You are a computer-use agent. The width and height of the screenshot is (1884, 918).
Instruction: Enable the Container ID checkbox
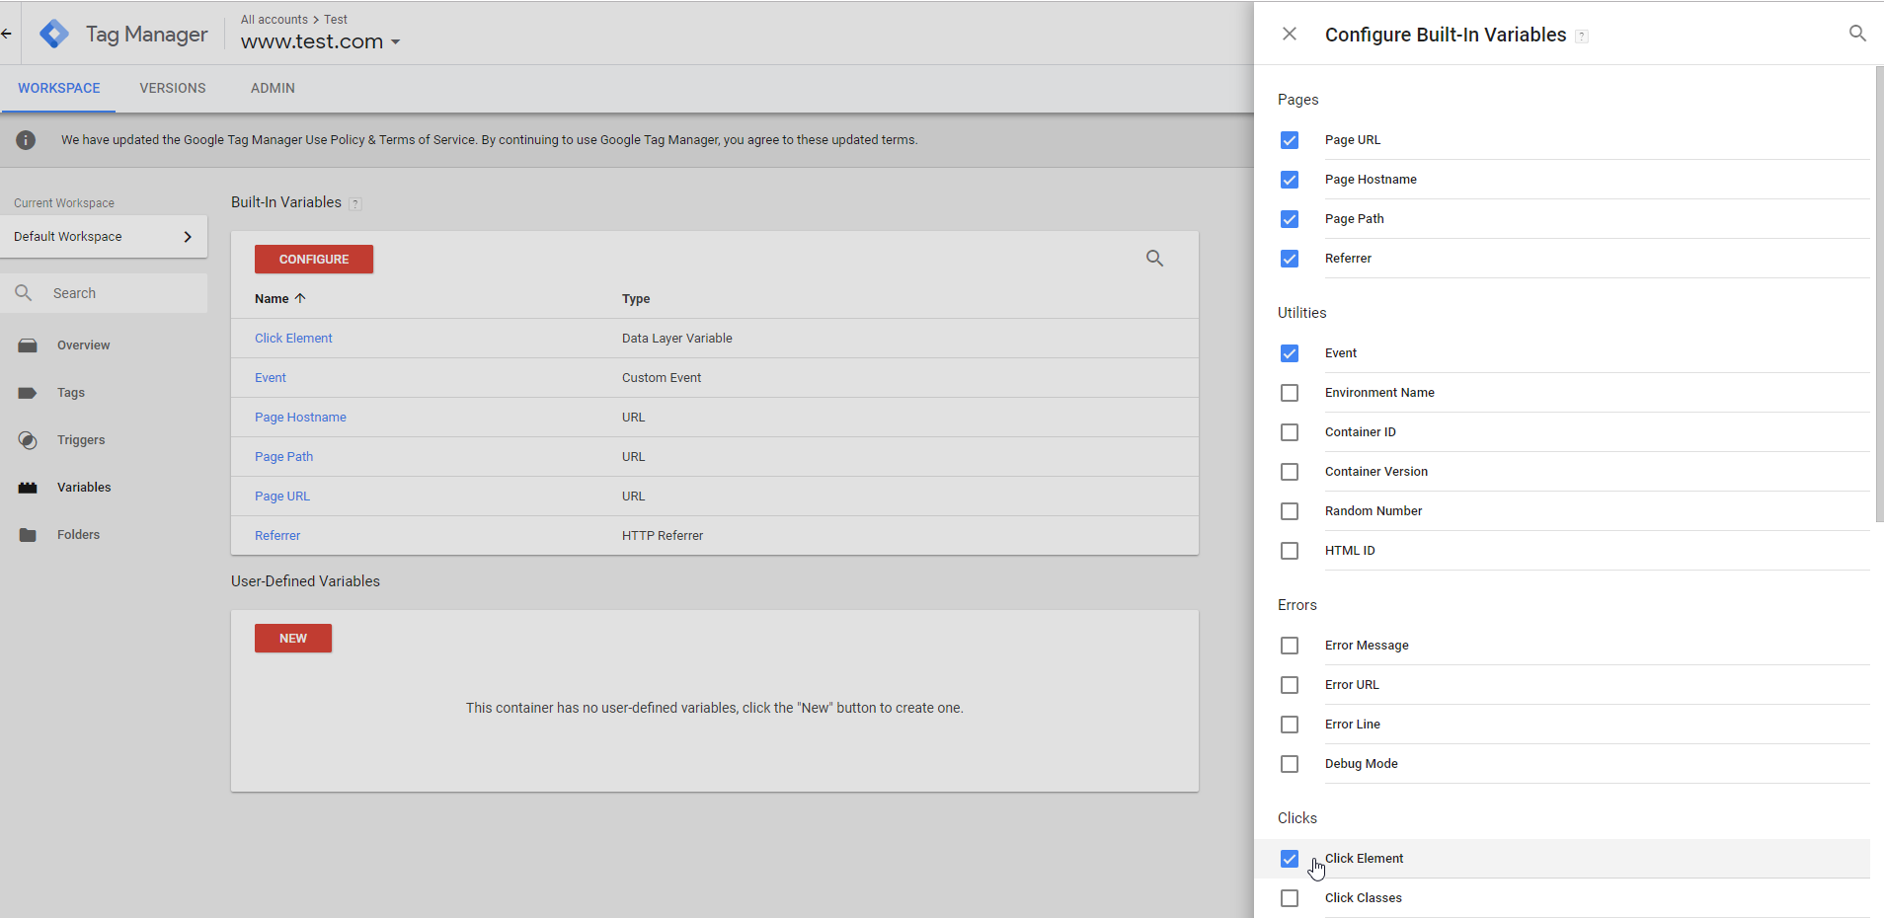click(x=1290, y=432)
